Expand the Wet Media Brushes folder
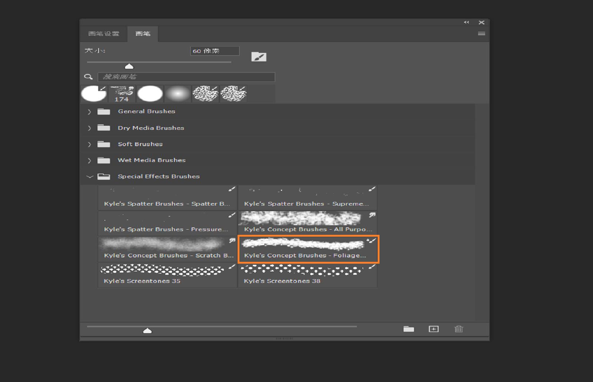593x382 pixels. coord(89,160)
